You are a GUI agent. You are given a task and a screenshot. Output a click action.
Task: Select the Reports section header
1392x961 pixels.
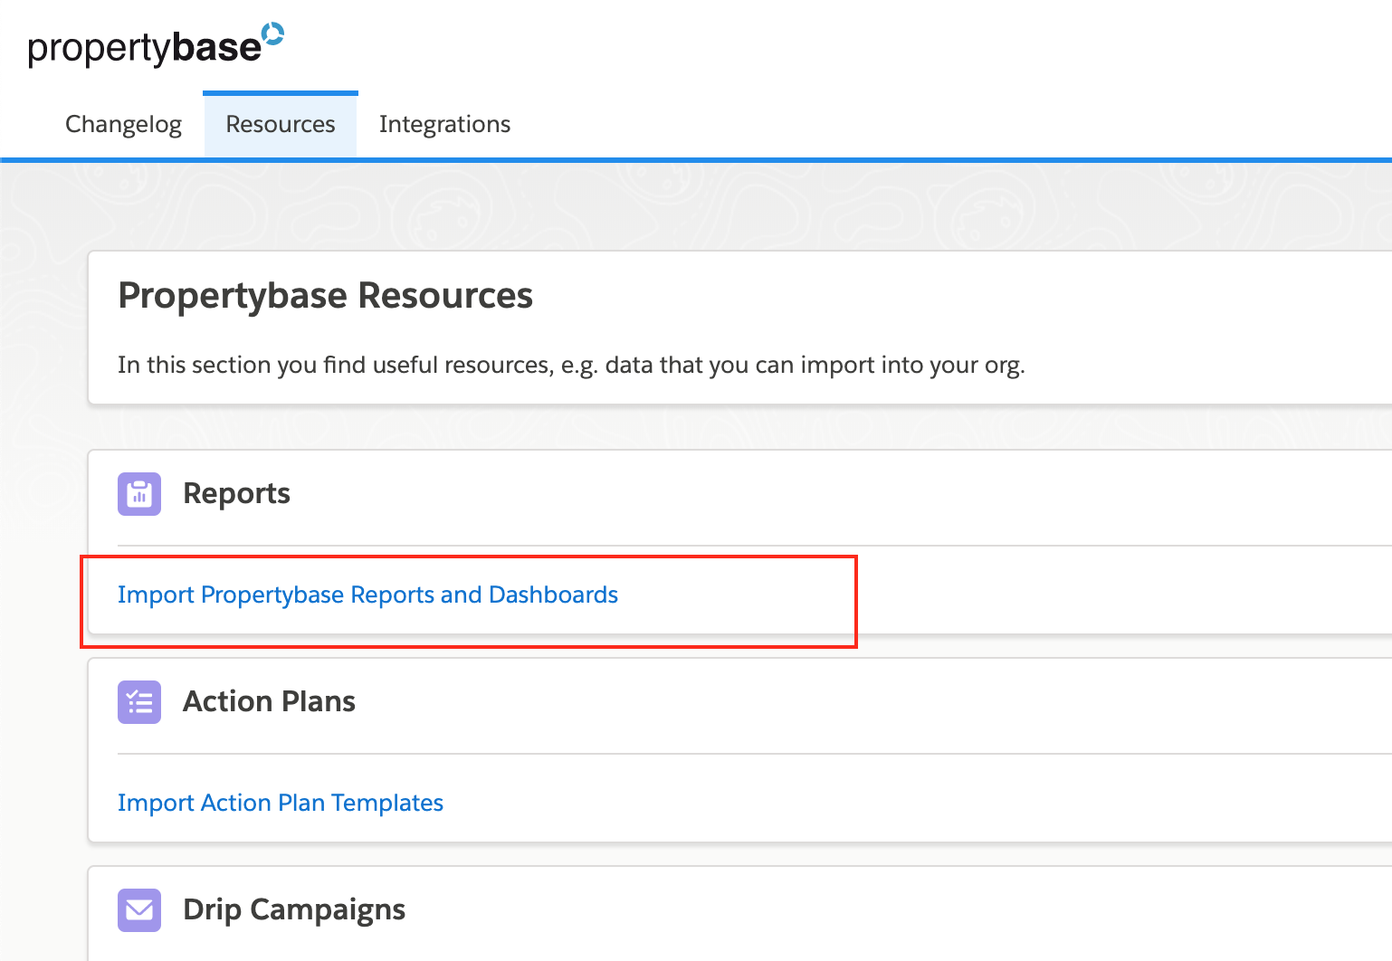pos(236,493)
